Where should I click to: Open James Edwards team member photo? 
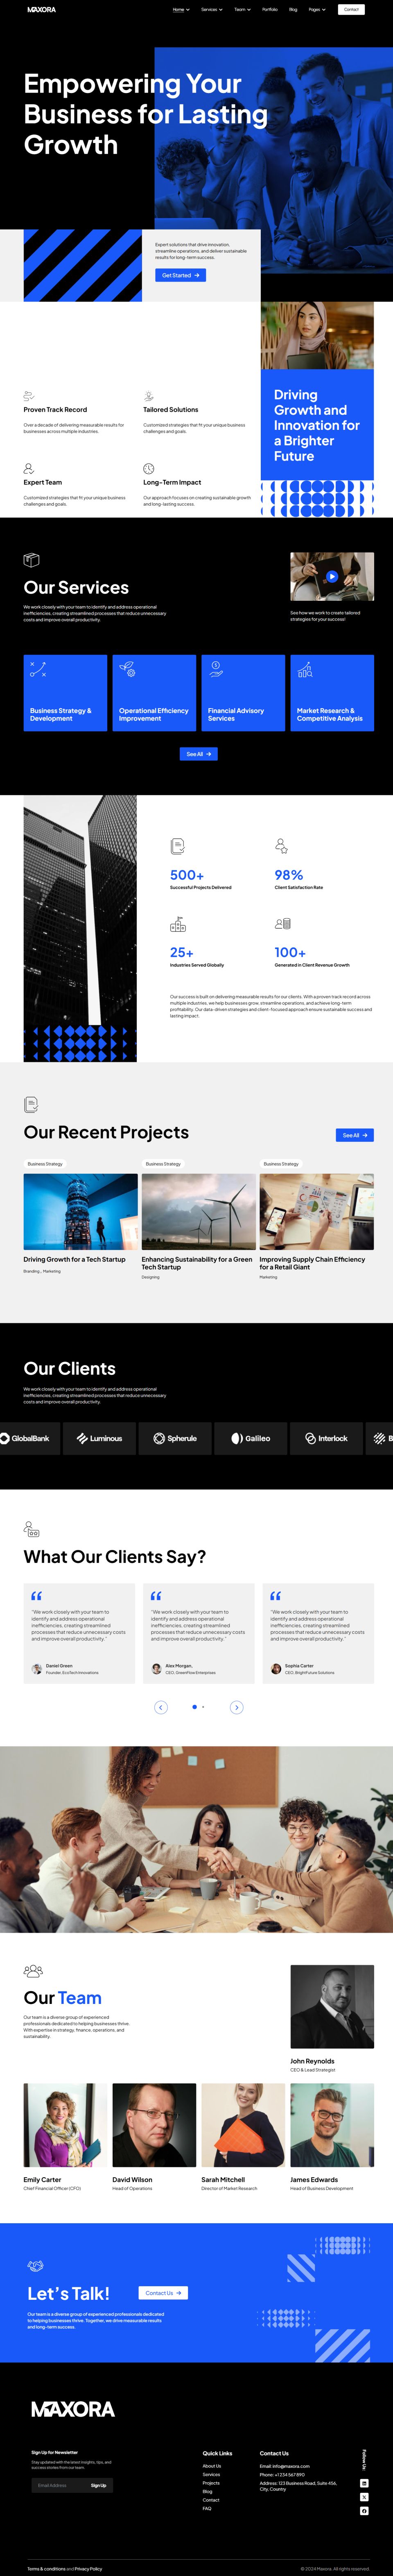(332, 2125)
